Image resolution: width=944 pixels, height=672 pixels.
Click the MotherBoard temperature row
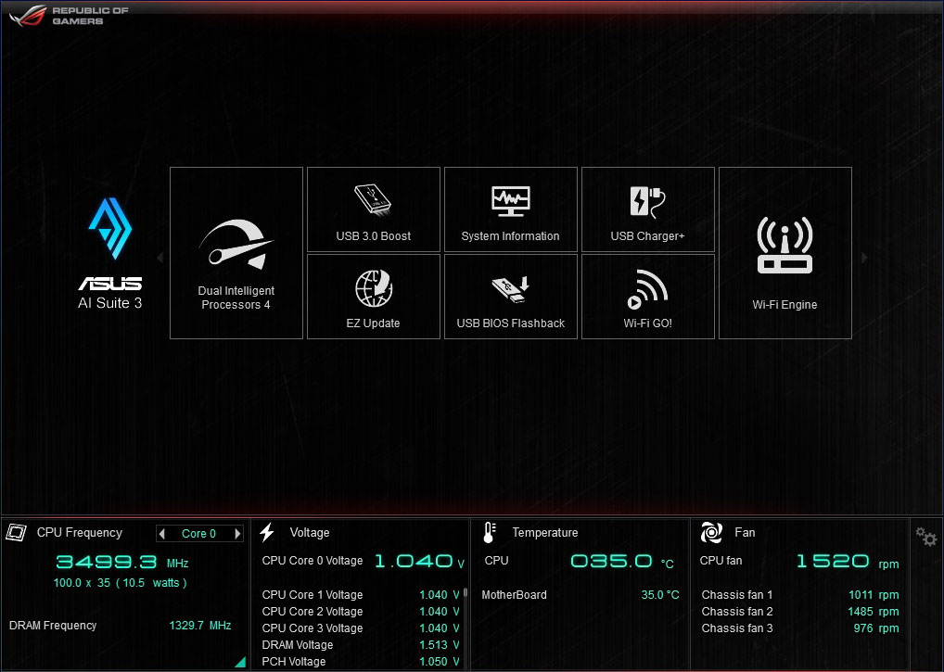pos(580,595)
